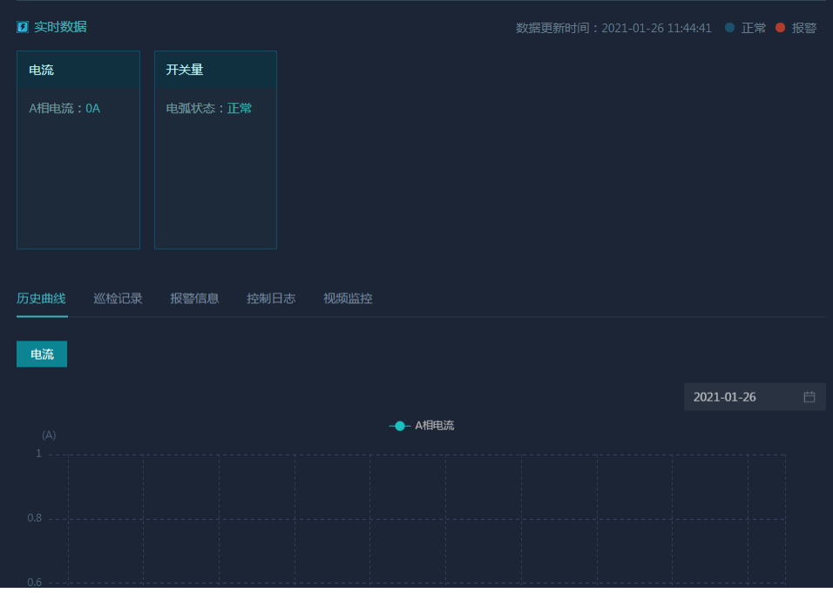Viewport: 833px width, 593px height.
Task: Open the calendar icon in date field
Action: (809, 397)
